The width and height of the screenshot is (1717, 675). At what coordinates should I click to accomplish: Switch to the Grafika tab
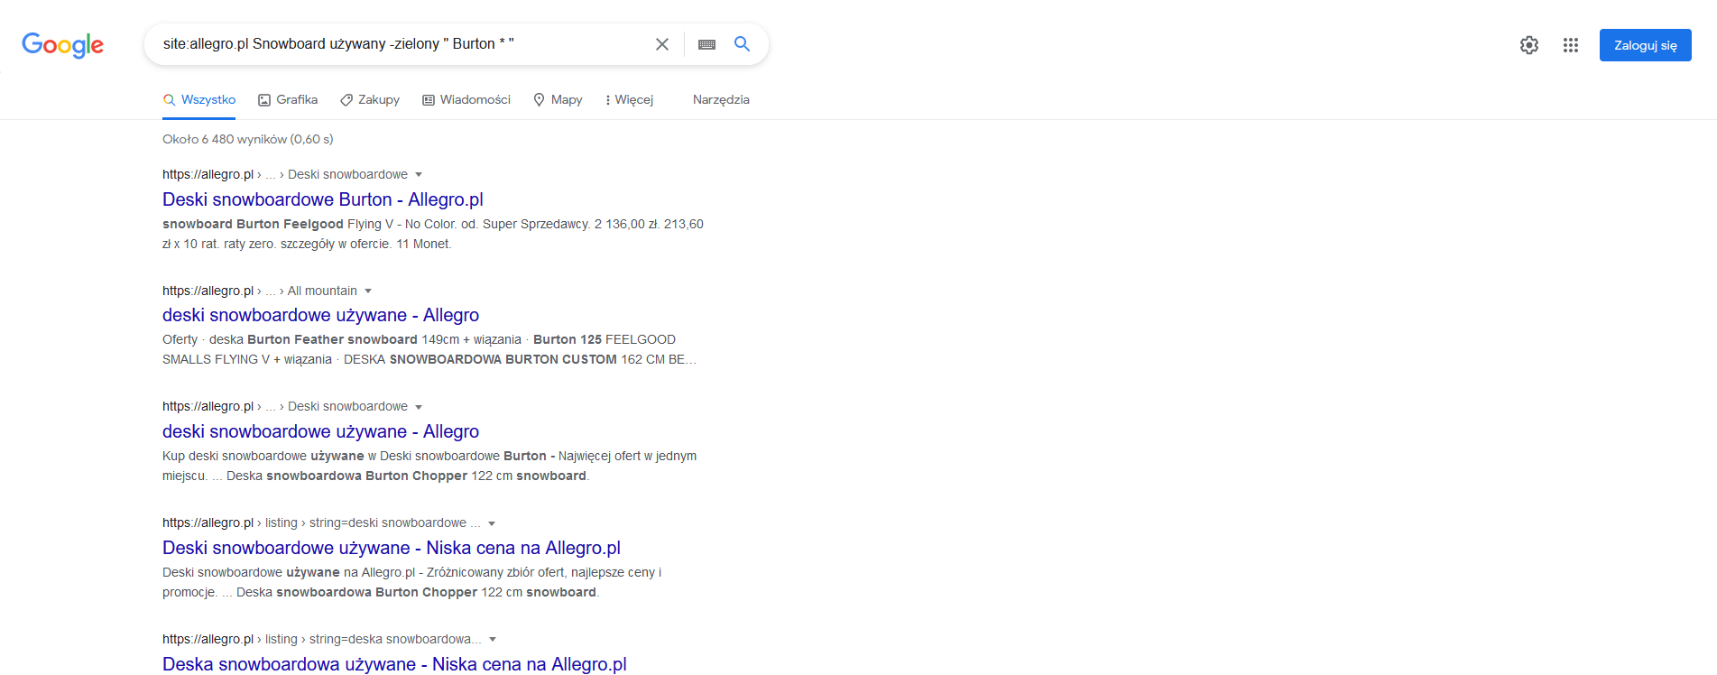coord(288,100)
